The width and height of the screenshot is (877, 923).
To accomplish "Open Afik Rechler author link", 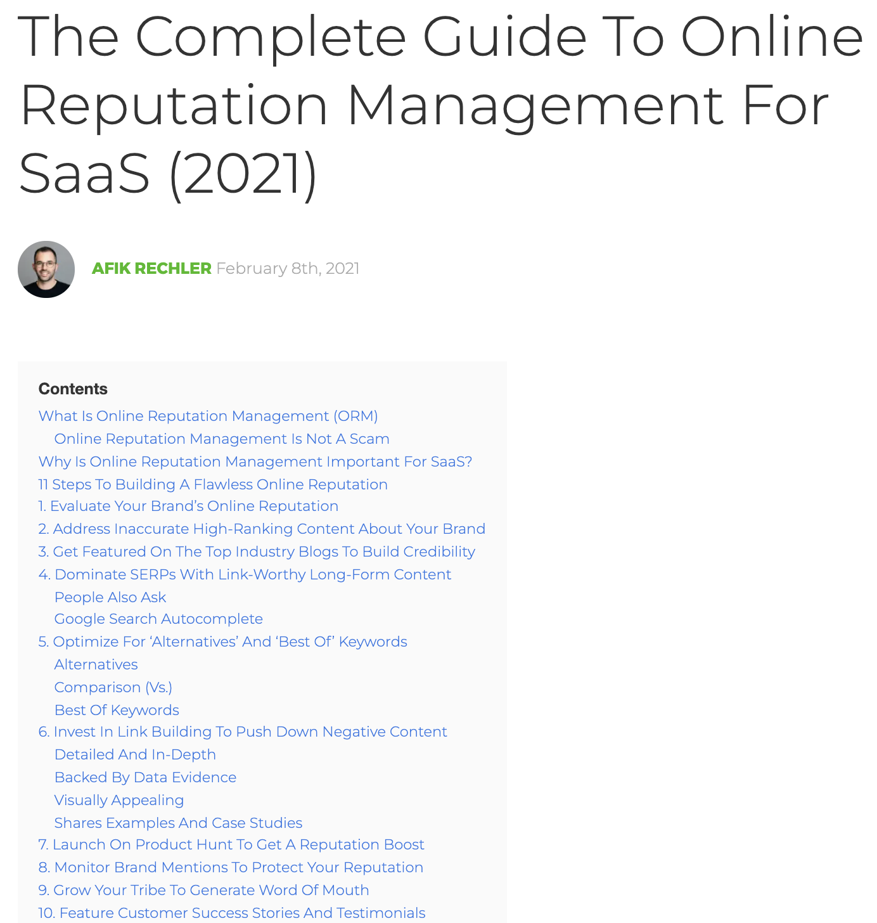I will pyautogui.click(x=151, y=269).
